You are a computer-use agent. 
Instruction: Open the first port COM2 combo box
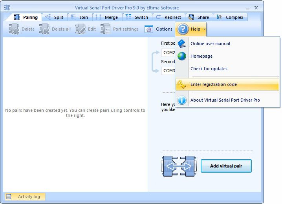[168, 53]
